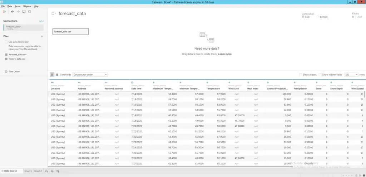Viewport: 366px width, 177px height.
Task: Click the Save icon in toolbar
Action: (24, 11)
